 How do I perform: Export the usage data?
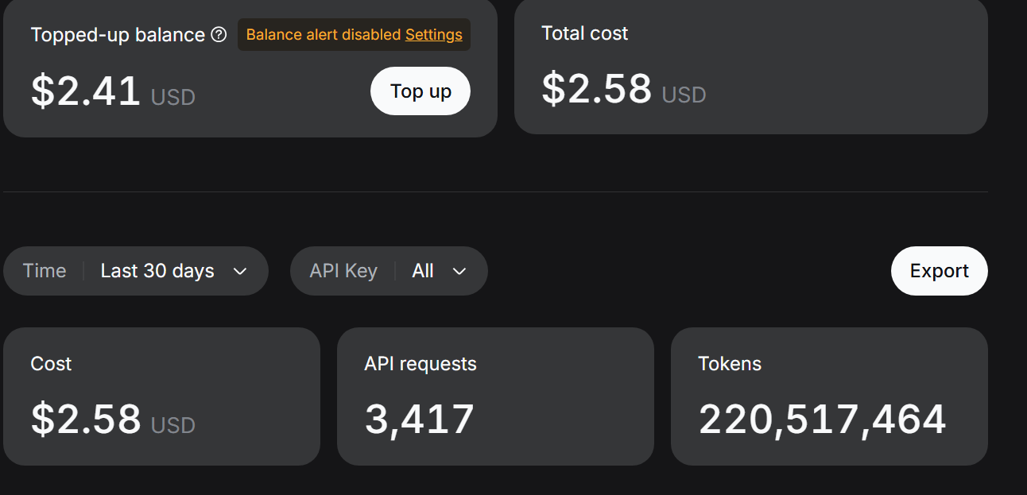pos(939,271)
